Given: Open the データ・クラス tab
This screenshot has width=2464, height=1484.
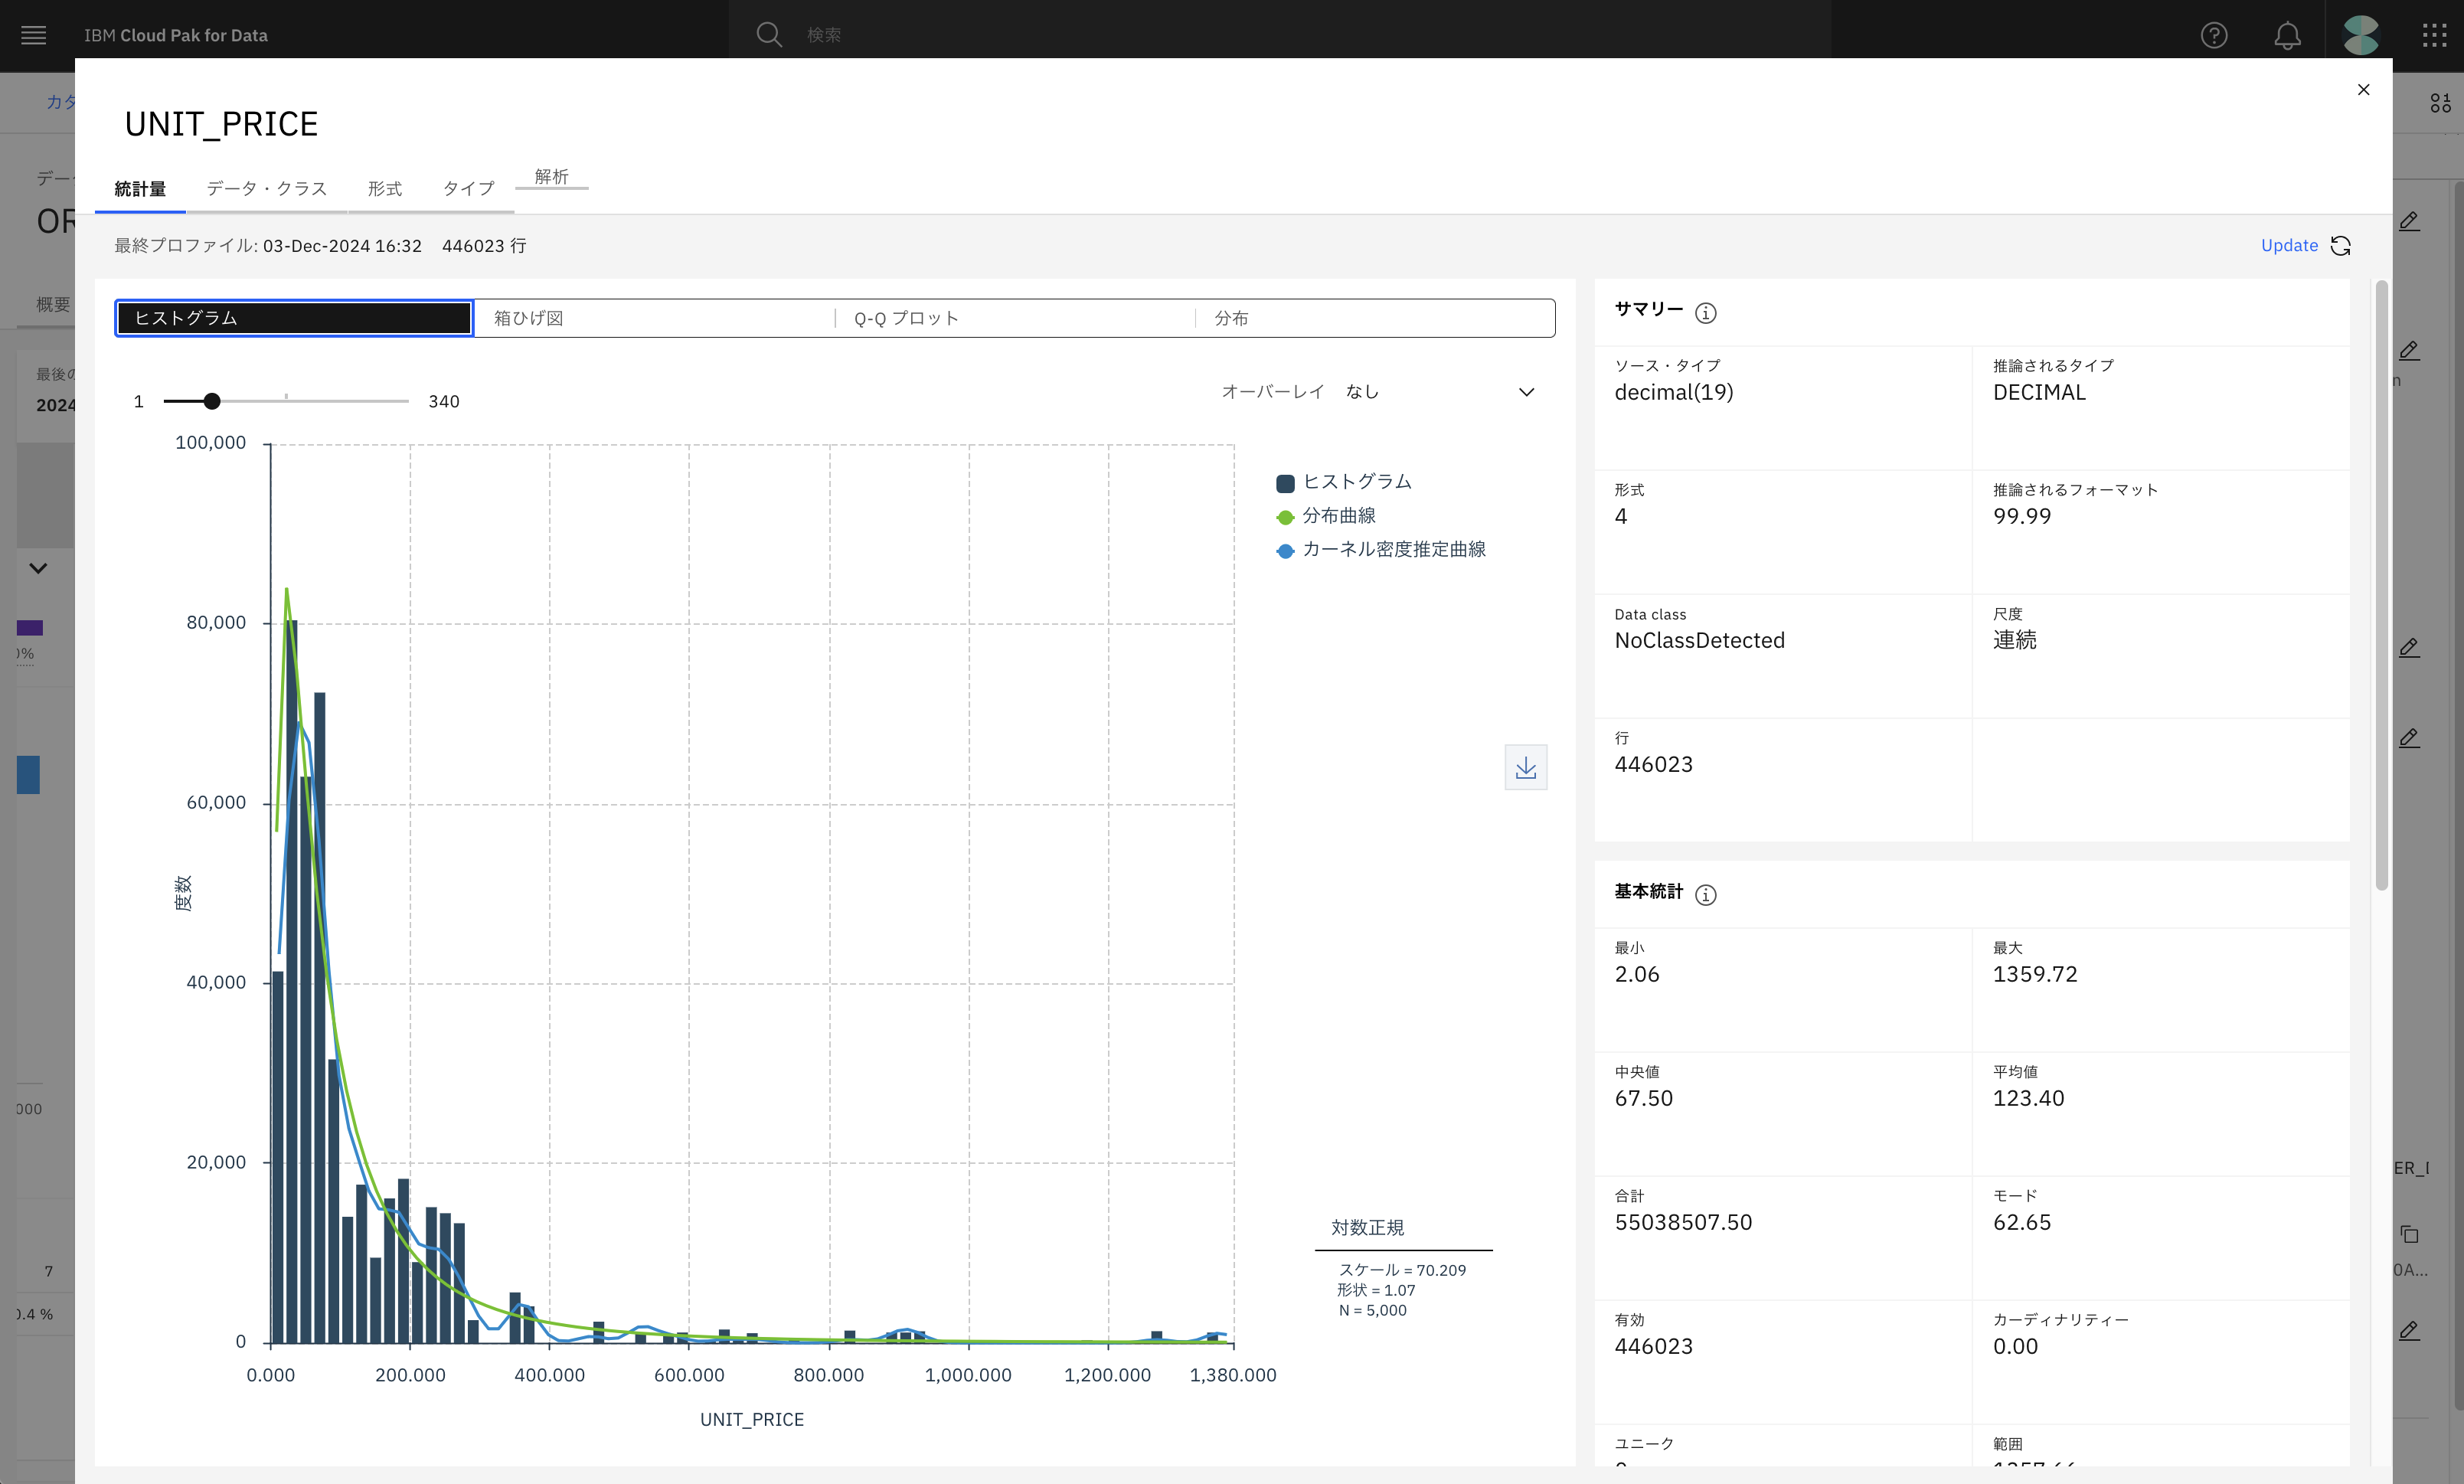Looking at the screenshot, I should point(266,189).
